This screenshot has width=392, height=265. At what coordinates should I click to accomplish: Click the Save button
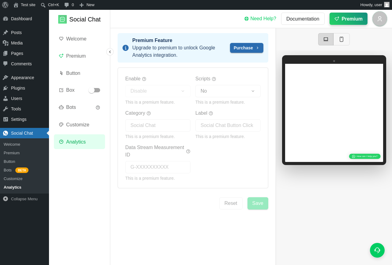(x=258, y=203)
